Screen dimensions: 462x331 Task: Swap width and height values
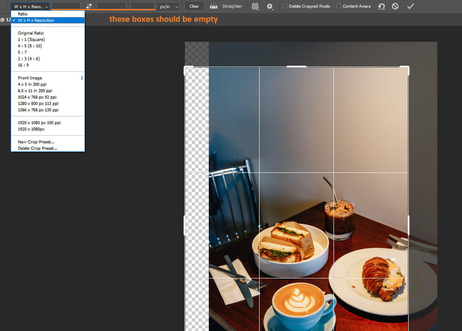[89, 6]
